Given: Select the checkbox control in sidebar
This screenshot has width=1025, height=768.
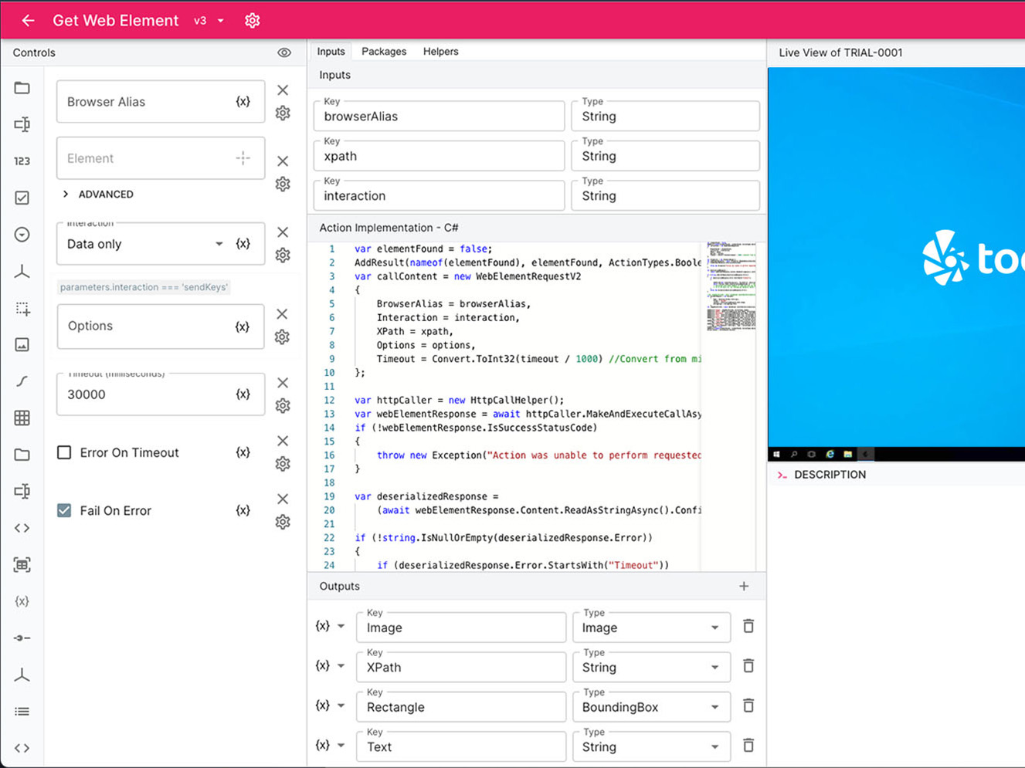Looking at the screenshot, I should click(x=22, y=198).
